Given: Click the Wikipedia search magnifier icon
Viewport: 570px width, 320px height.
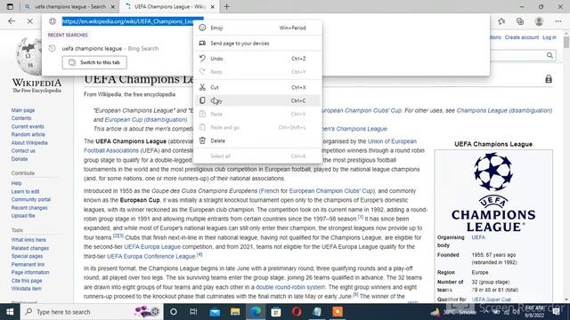Looking at the screenshot, I should (x=550, y=55).
